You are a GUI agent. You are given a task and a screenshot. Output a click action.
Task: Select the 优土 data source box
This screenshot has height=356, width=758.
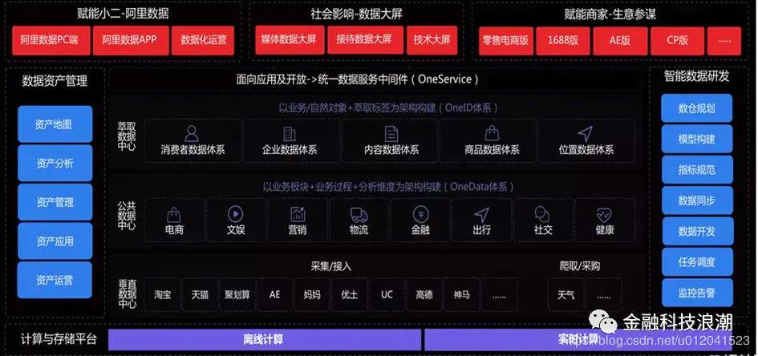tap(350, 294)
